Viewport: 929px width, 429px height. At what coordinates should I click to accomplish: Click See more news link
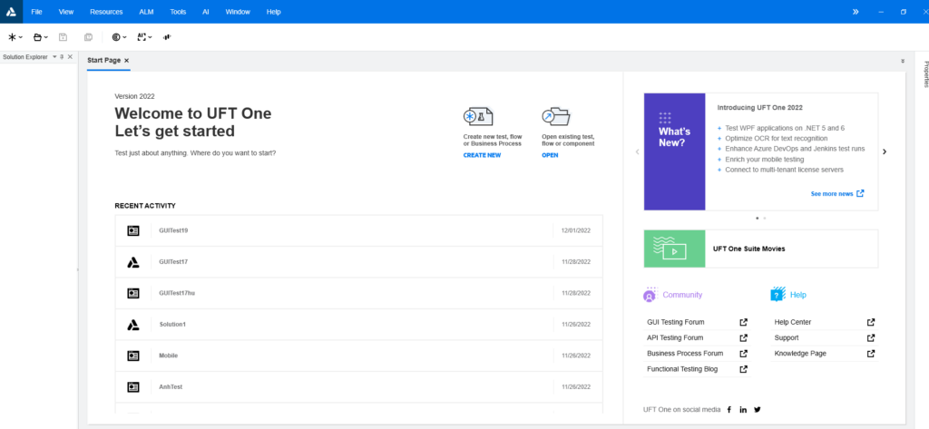[837, 194]
